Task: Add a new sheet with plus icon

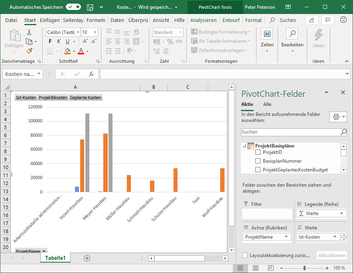Action: (87, 258)
